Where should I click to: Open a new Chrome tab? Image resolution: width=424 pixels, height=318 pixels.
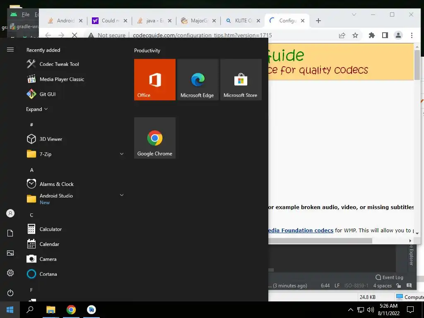pyautogui.click(x=318, y=21)
